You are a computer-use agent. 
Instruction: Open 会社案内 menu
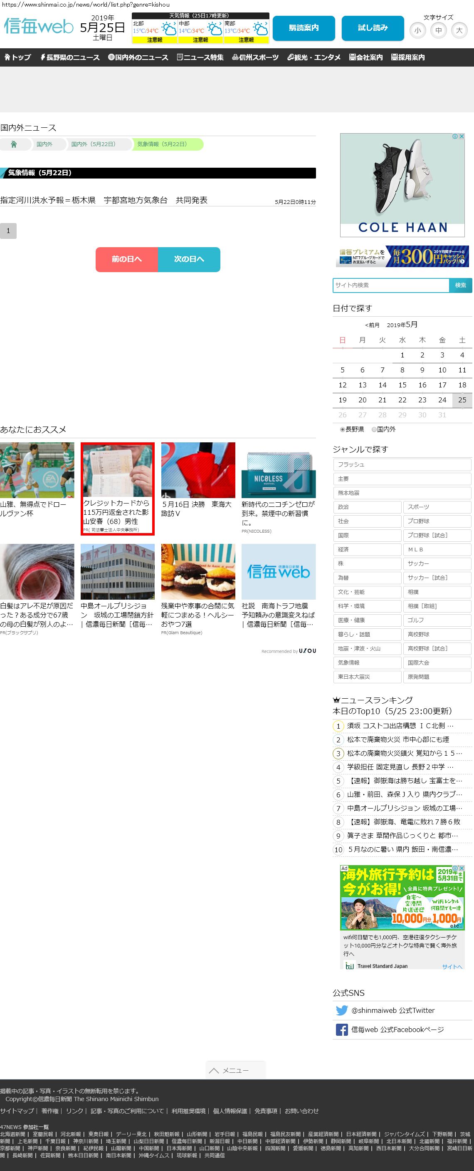[366, 57]
